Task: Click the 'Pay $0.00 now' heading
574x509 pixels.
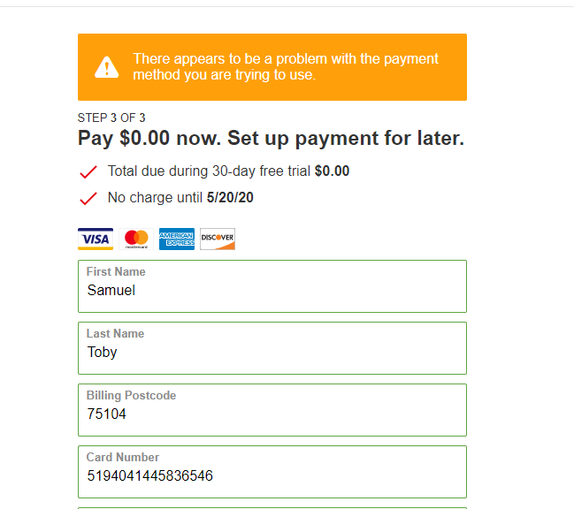Action: point(271,139)
